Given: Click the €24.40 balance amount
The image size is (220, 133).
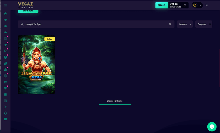Looking at the screenshot, I should coord(174,4).
